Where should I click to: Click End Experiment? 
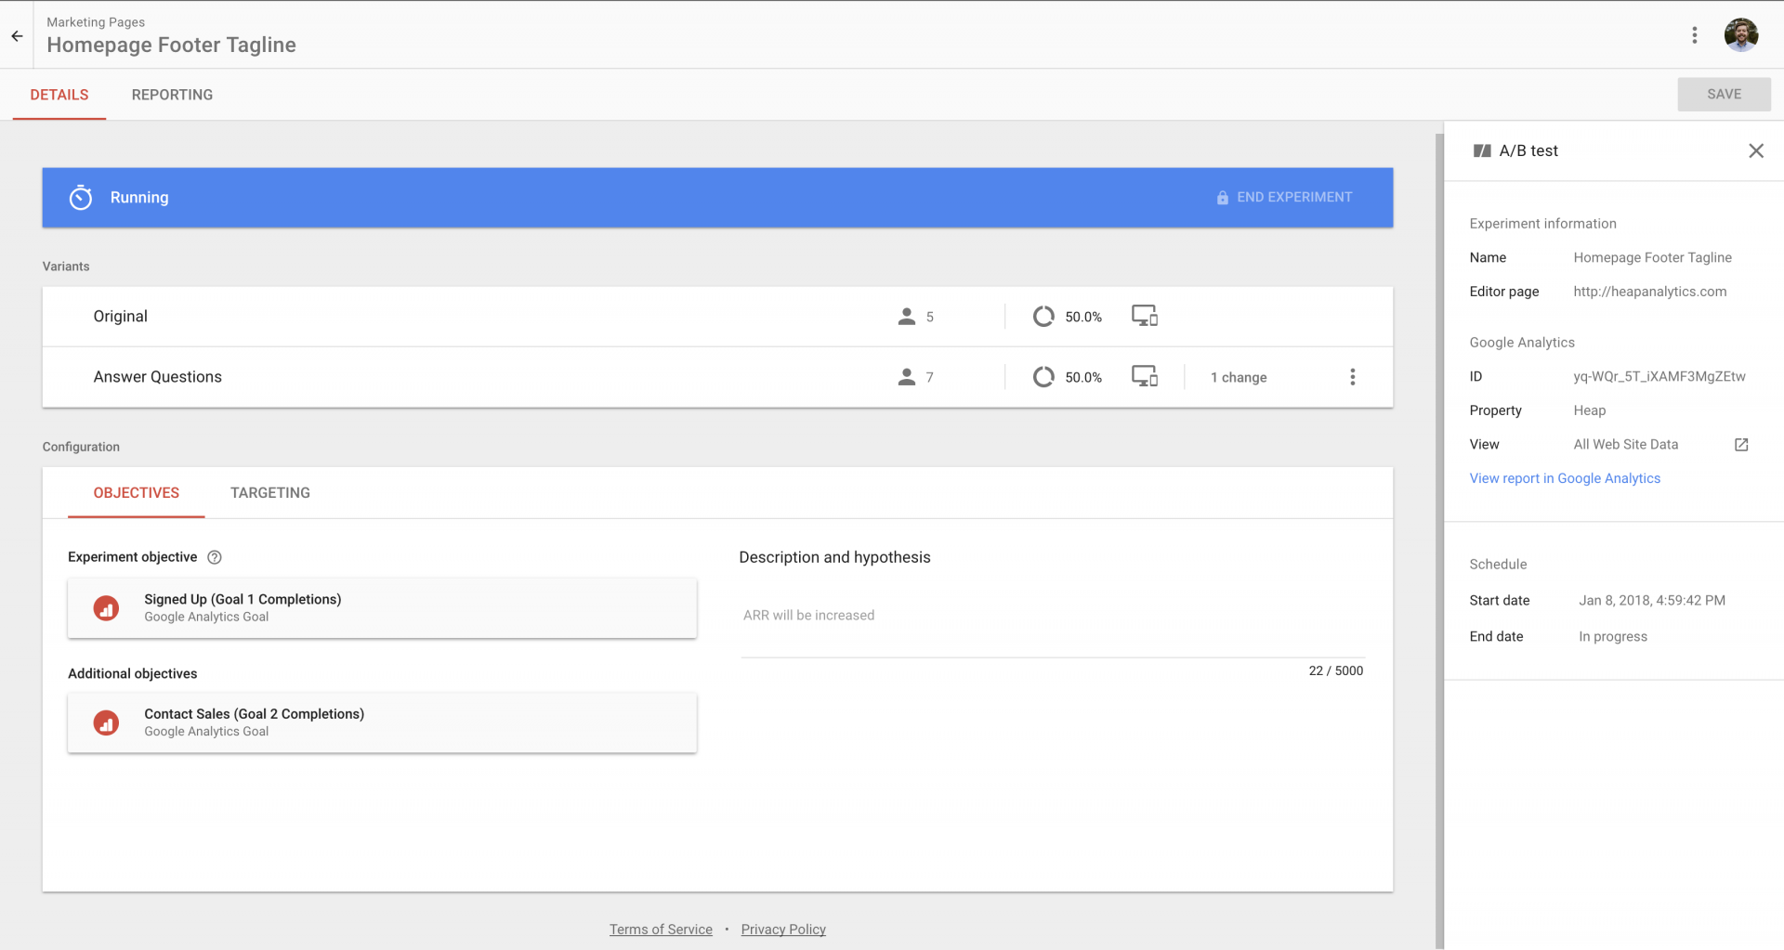(x=1284, y=197)
